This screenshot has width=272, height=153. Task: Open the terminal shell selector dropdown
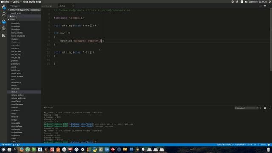point(246,108)
